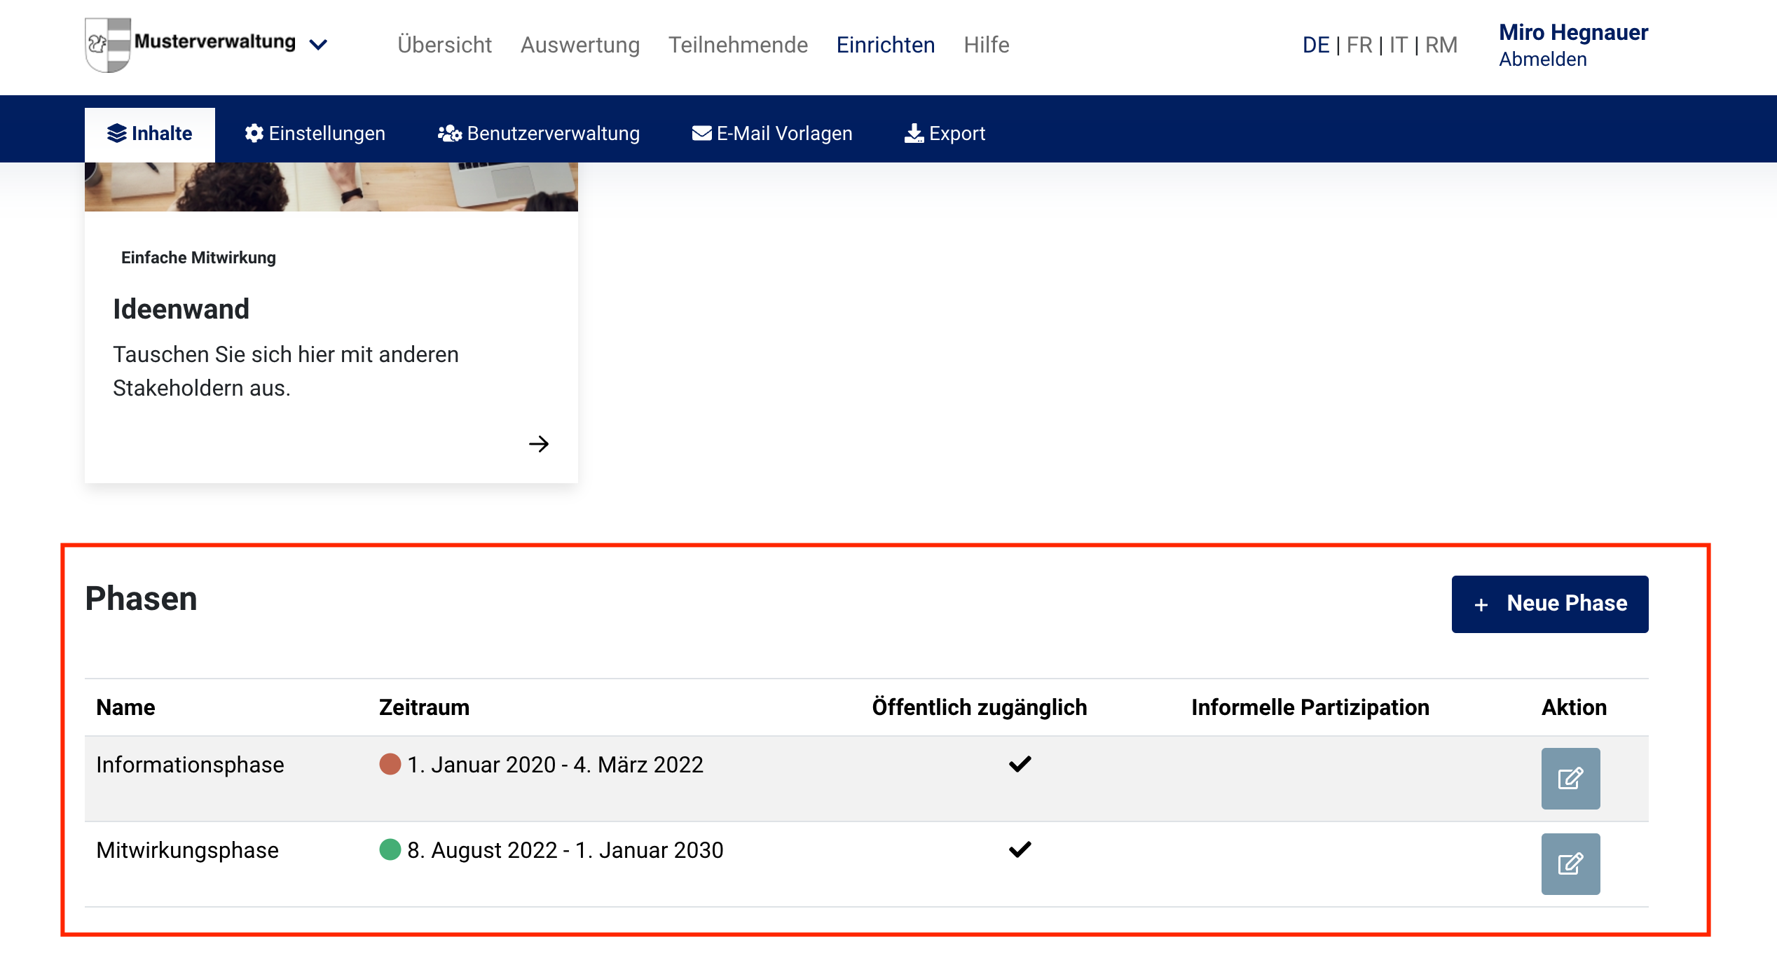
Task: Go to the Teilnehmende menu item
Action: pyautogui.click(x=738, y=45)
